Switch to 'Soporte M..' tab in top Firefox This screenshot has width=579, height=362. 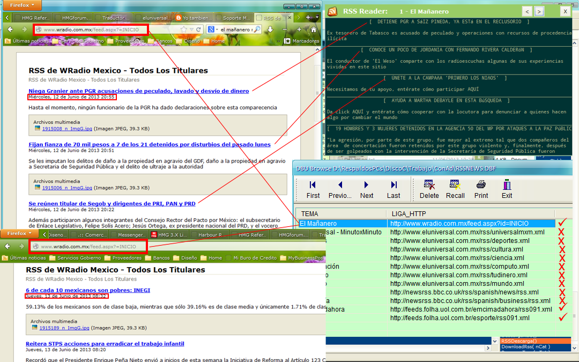click(x=233, y=18)
